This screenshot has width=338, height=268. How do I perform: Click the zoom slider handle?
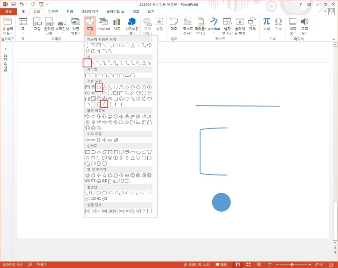[292, 264]
